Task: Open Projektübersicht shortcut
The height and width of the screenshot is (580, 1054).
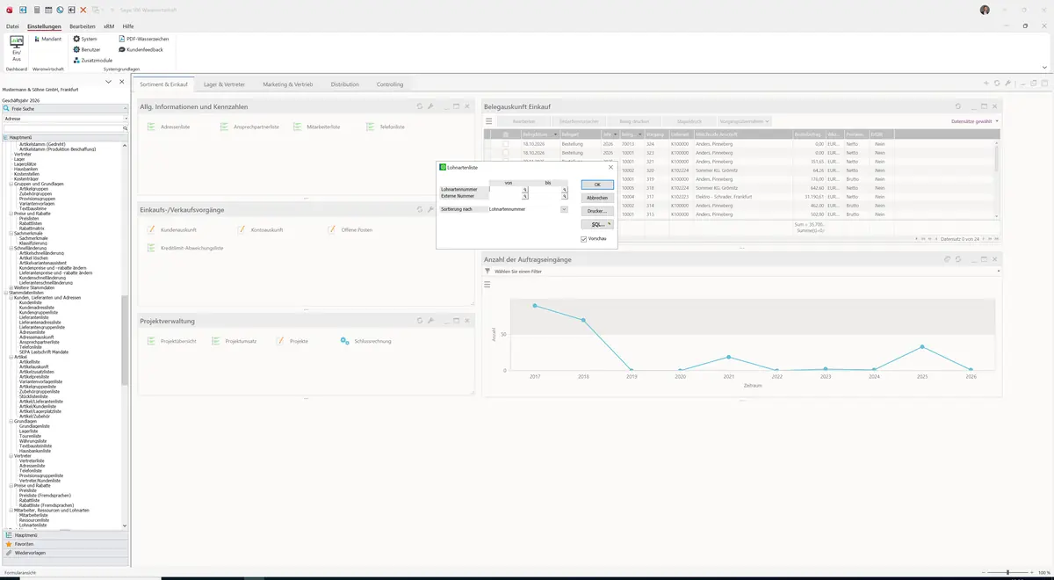Action: tap(171, 341)
